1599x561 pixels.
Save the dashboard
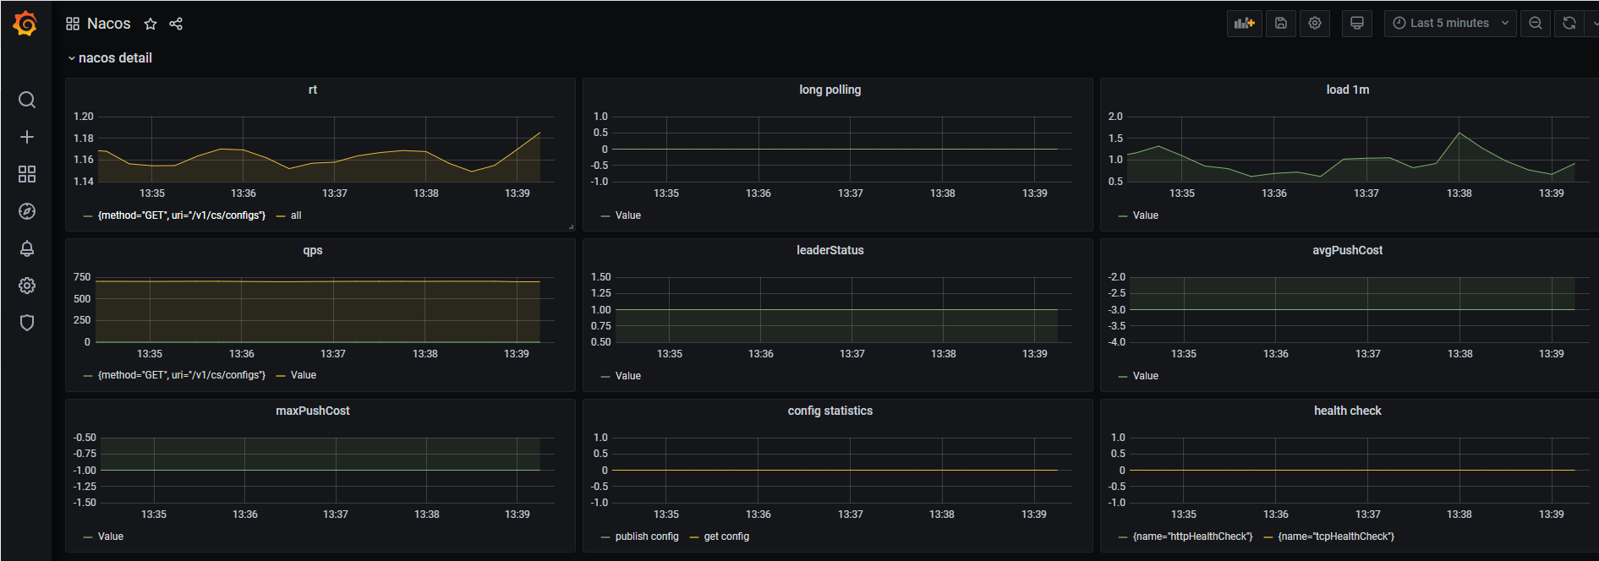click(x=1281, y=24)
